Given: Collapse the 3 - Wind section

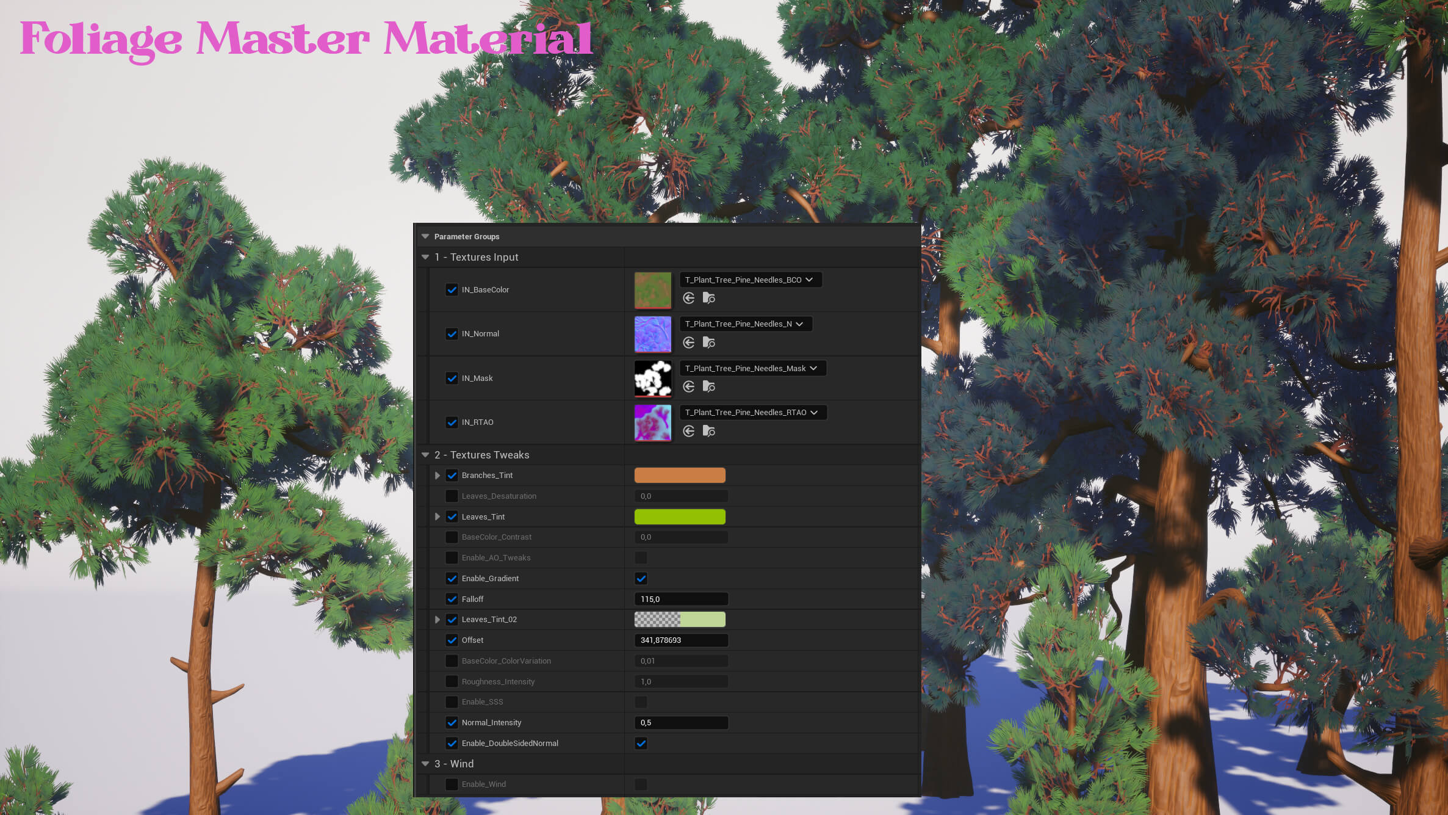Looking at the screenshot, I should [425, 764].
